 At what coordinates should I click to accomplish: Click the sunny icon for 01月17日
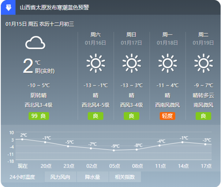(x=132, y=63)
